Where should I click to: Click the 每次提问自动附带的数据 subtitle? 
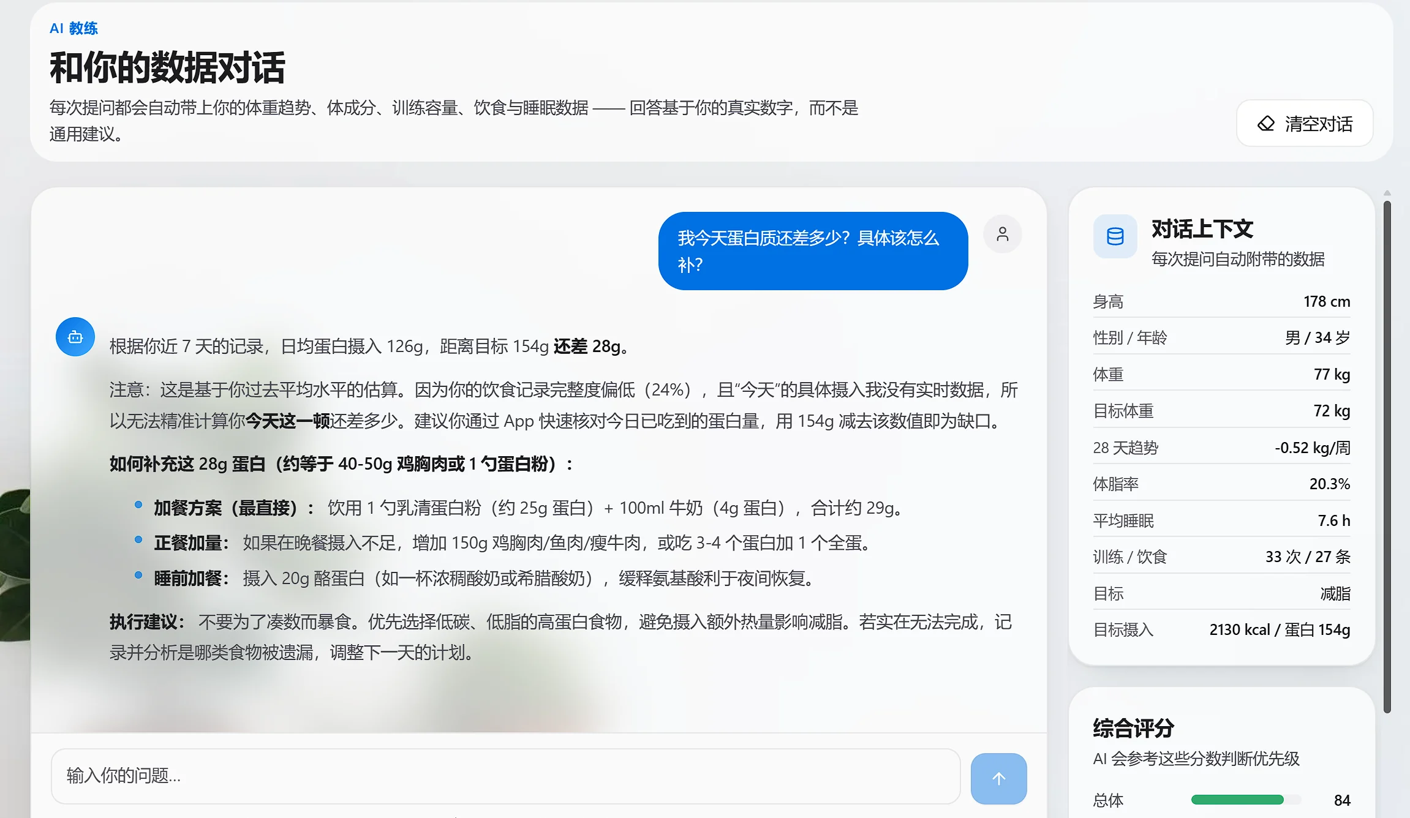pos(1238,259)
